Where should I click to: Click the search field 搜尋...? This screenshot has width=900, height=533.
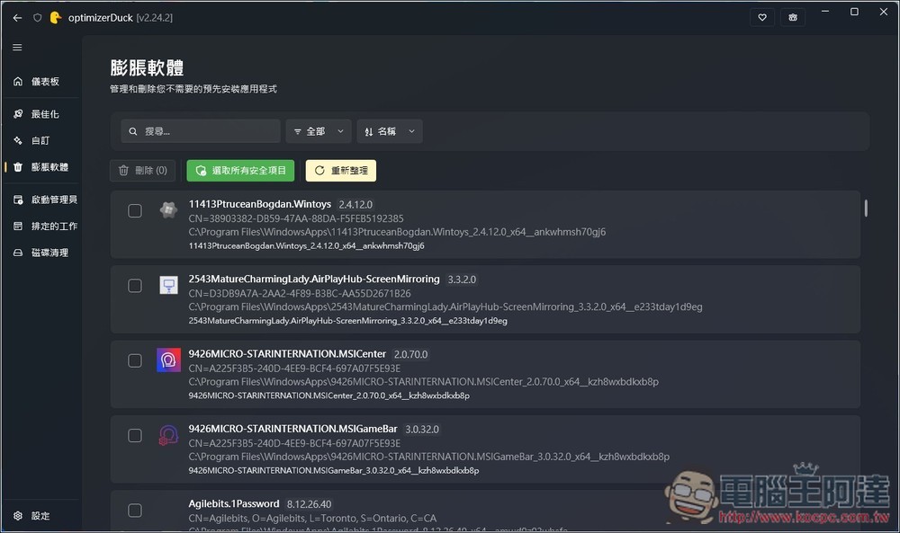201,131
